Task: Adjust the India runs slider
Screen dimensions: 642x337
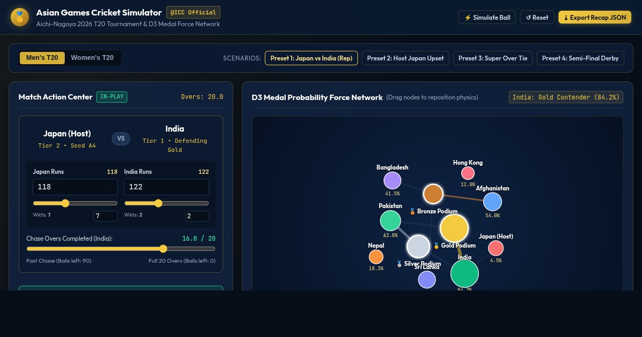Action: 166,203
